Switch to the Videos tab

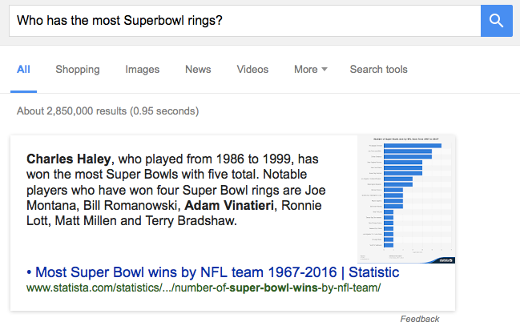[x=252, y=70]
